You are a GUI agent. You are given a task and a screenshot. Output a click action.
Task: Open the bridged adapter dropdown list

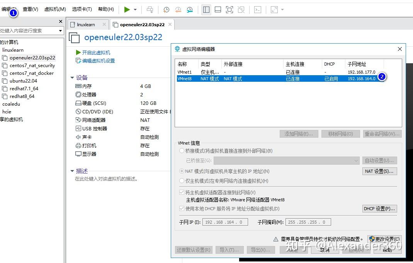coord(356,160)
